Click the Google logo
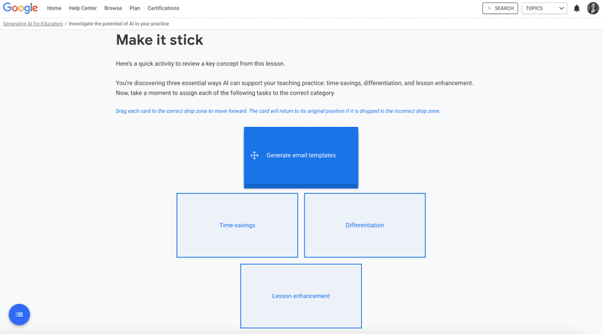The width and height of the screenshot is (603, 334). [20, 8]
